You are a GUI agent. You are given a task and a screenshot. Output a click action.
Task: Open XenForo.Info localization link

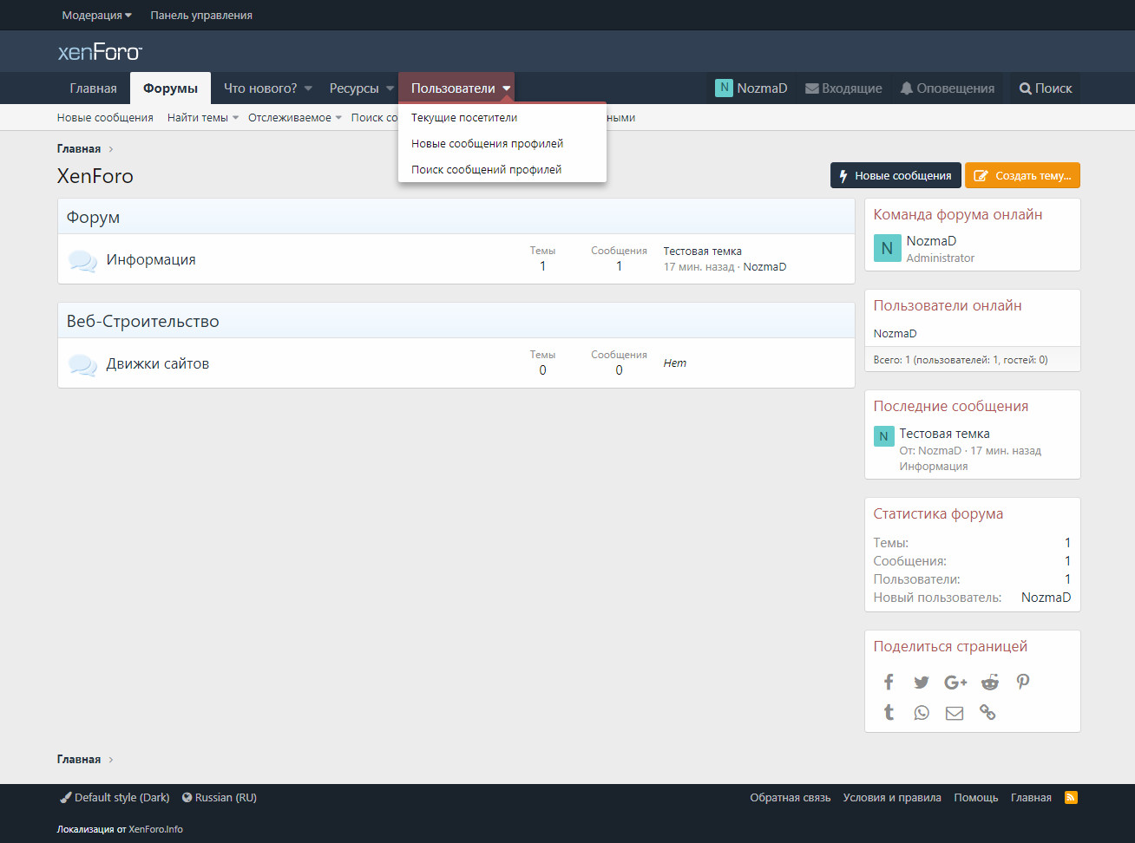tap(156, 829)
